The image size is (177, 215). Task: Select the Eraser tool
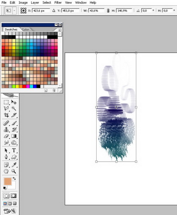coord(6,136)
